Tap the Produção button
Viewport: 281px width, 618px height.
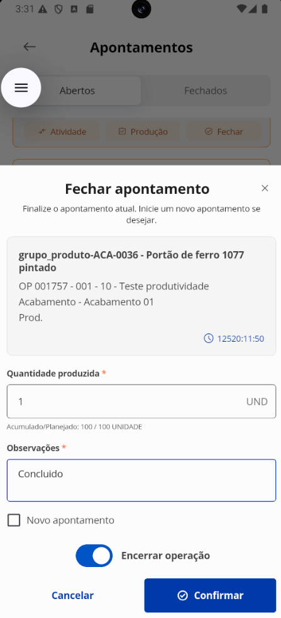pos(143,132)
